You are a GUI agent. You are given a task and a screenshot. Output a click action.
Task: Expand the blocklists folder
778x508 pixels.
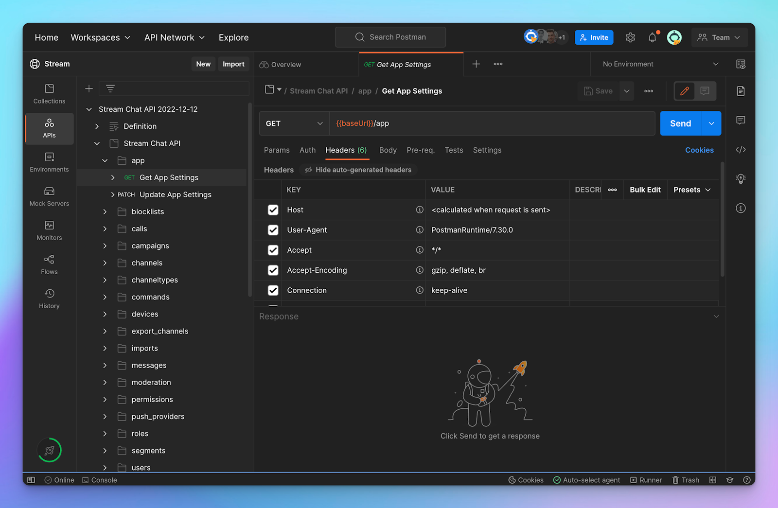click(105, 211)
